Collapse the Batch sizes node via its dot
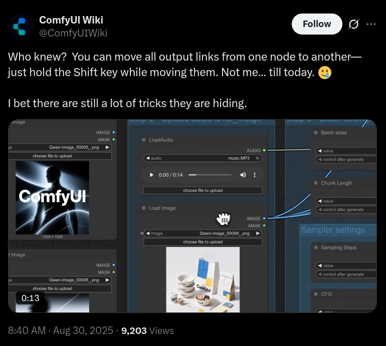Image resolution: width=386 pixels, height=346 pixels. [x=316, y=133]
